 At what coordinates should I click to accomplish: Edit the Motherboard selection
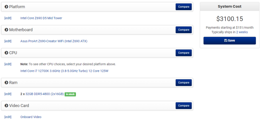[8, 41]
